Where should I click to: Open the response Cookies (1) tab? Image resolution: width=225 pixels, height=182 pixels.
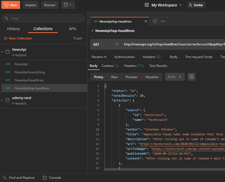(110, 66)
